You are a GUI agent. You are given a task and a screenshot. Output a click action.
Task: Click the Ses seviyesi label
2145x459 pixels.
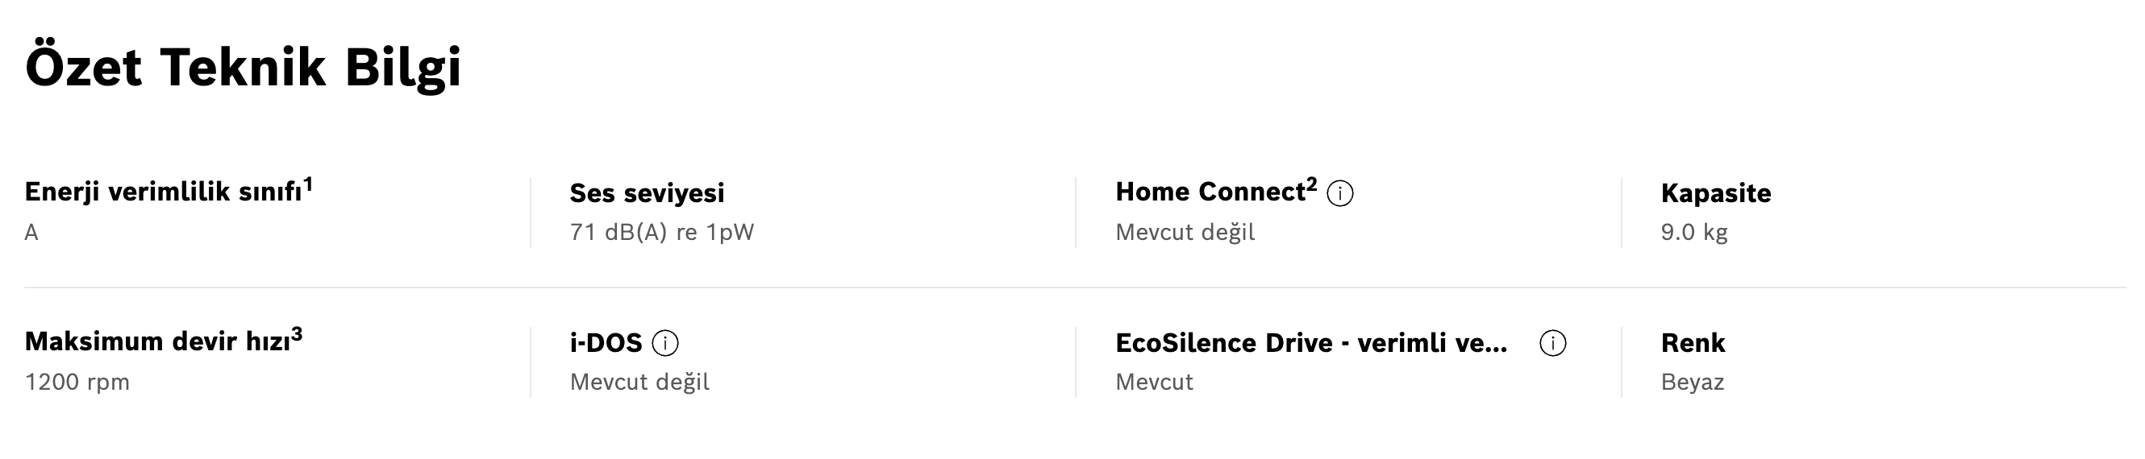[x=647, y=193]
